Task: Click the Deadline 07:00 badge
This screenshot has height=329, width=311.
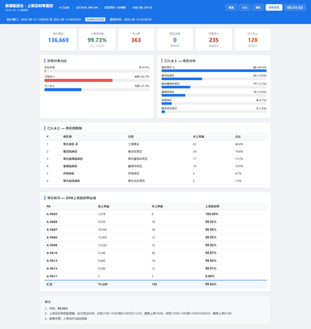Action: [x=95, y=19]
